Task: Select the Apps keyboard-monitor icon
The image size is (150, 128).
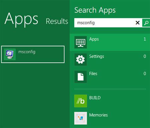Action: coord(81,42)
